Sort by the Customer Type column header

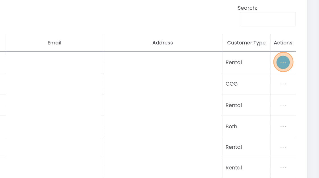click(246, 43)
